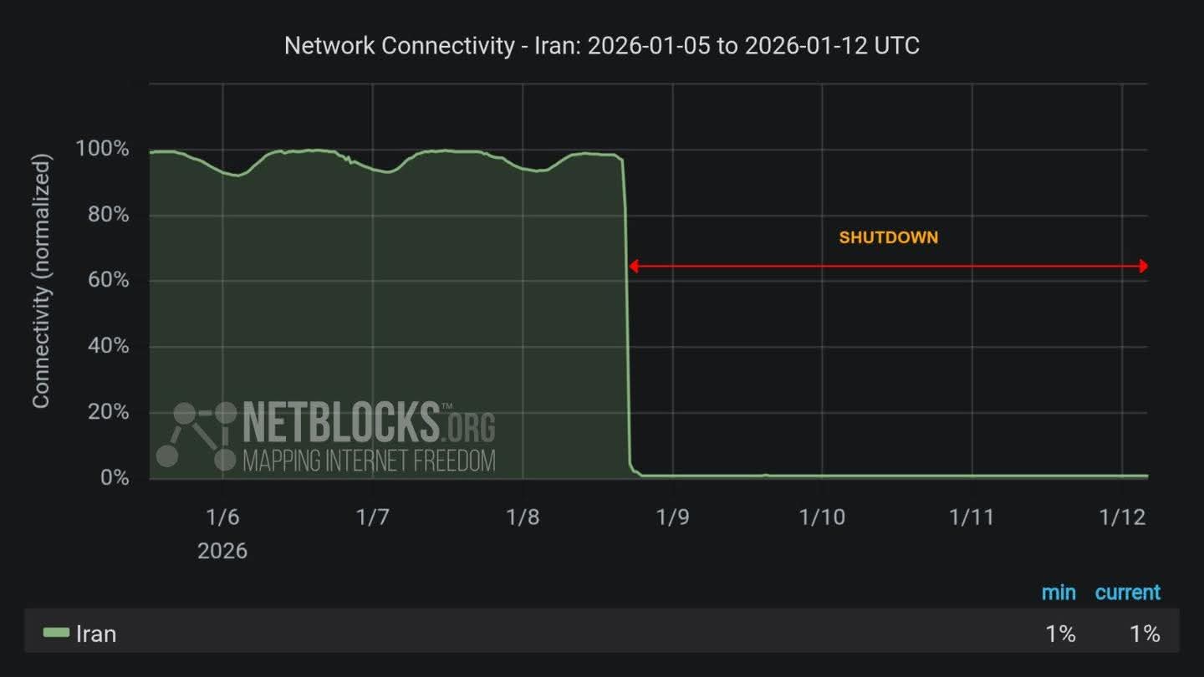Click the orange SHUTDOWN annotation label
This screenshot has width=1204, height=677.
[x=889, y=237]
